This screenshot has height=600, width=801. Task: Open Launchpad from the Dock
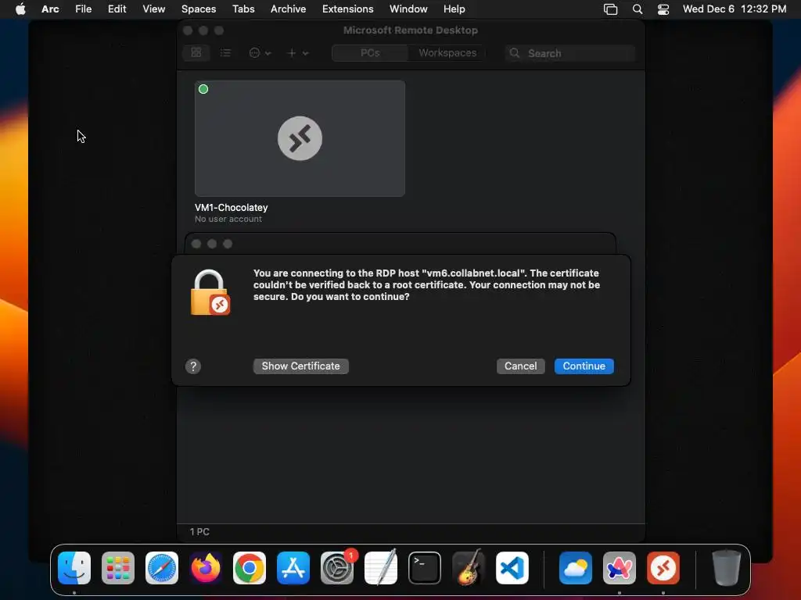(118, 568)
